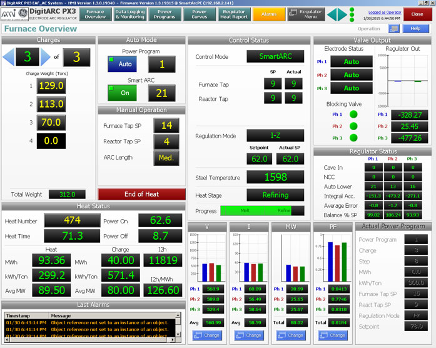Click Ph 1 blocking valve green indicator
The width and height of the screenshot is (436, 348).
pyautogui.click(x=353, y=115)
